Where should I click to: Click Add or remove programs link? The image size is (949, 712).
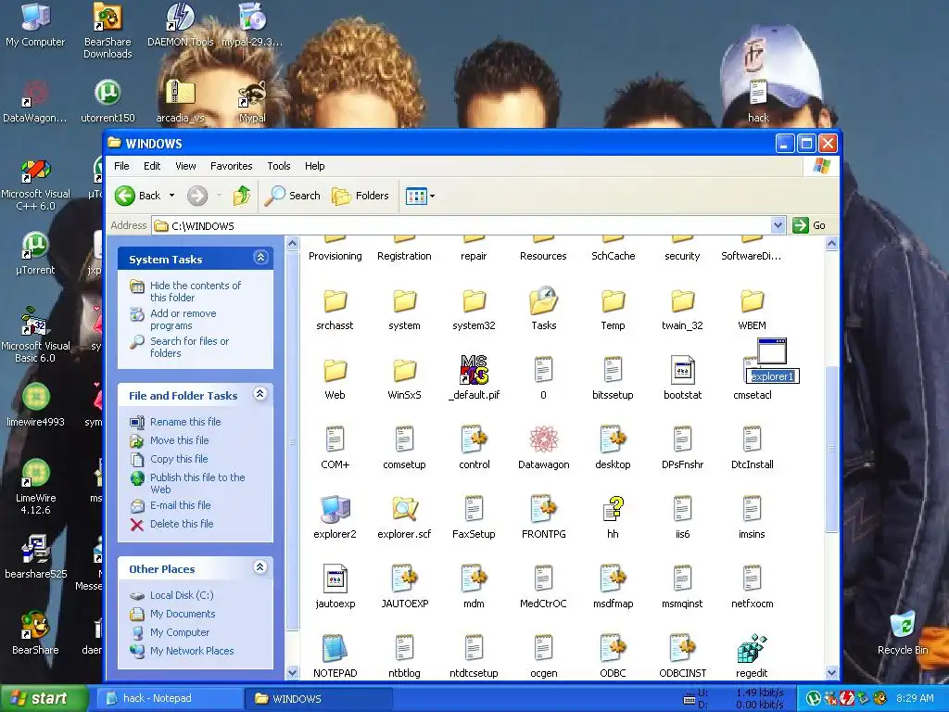[x=183, y=319]
